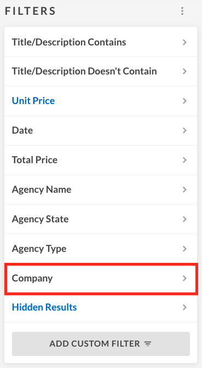Viewport: 202px width, 368px height.
Task: Click the ADD CUSTOM FILTER button
Action: pyautogui.click(x=101, y=344)
